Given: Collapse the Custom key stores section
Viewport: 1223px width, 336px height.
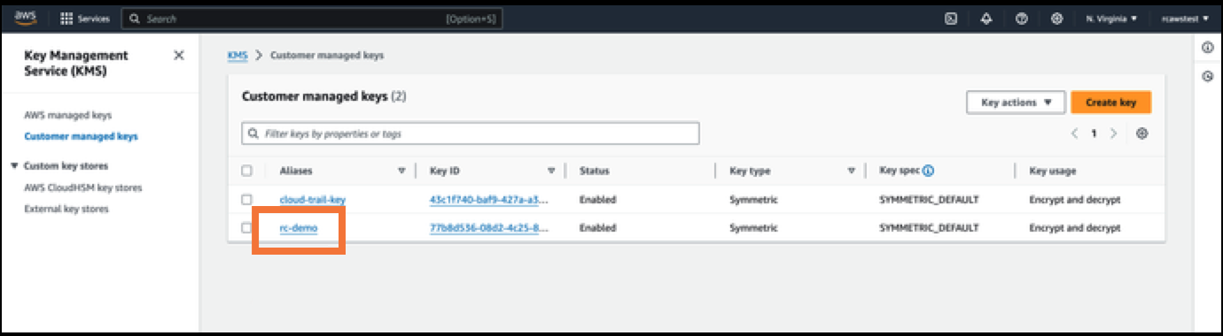Looking at the screenshot, I should tap(14, 166).
